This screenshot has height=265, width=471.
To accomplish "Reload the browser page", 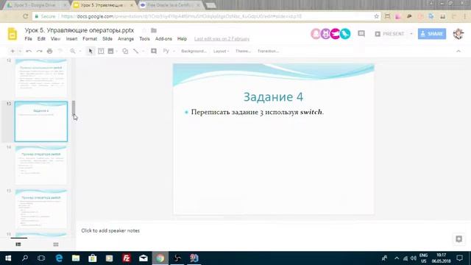I will tap(25, 16).
